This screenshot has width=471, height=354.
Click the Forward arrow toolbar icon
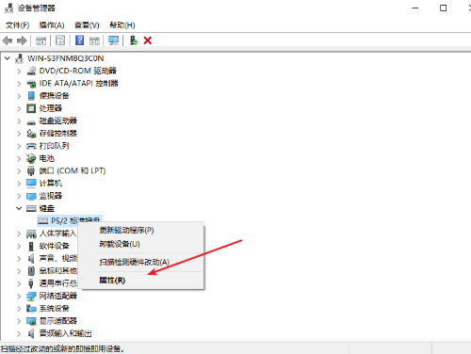pos(22,40)
